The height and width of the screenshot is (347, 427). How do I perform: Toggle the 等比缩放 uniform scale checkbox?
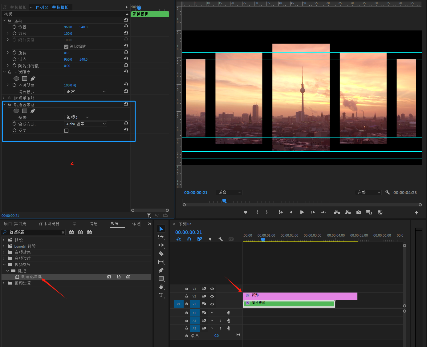66,47
